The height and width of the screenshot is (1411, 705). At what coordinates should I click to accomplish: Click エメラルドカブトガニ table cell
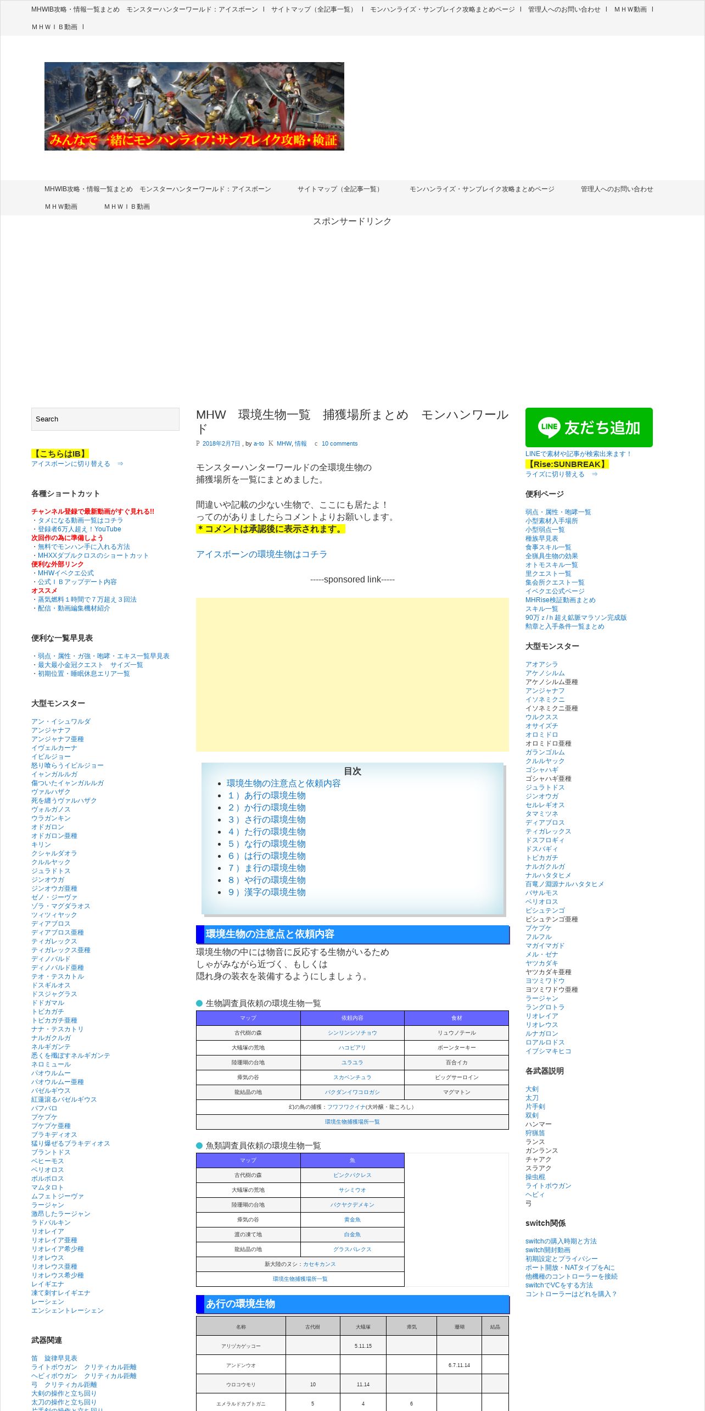(241, 1404)
